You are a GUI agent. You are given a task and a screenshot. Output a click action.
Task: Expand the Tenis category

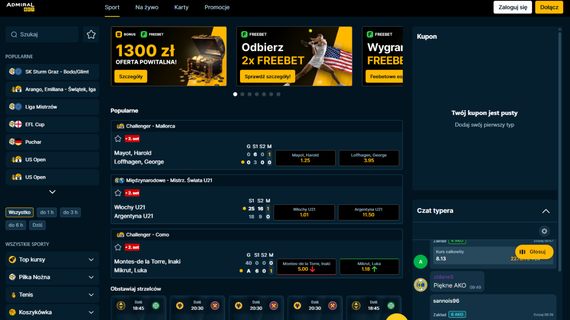(x=91, y=295)
